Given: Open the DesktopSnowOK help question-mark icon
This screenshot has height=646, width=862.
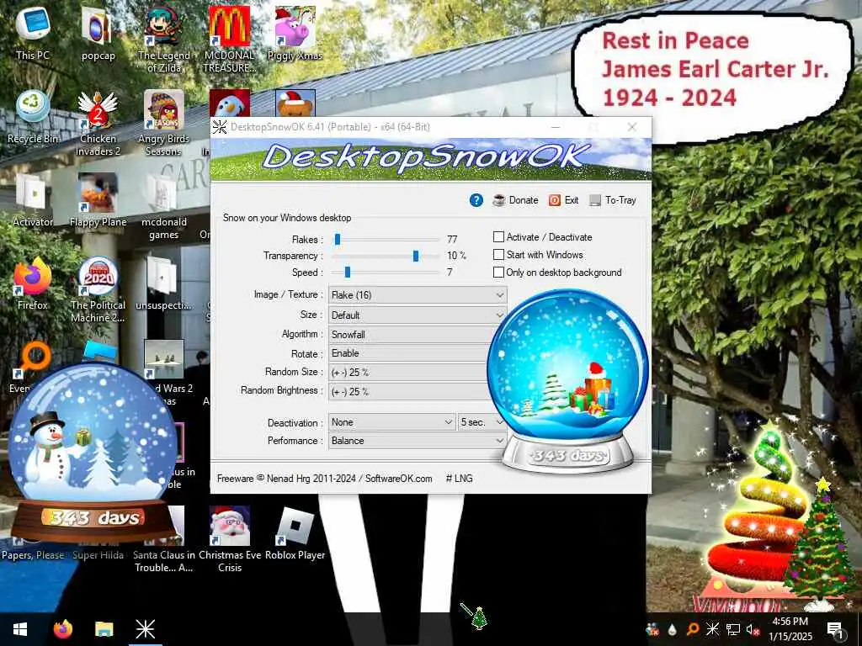Looking at the screenshot, I should (476, 200).
